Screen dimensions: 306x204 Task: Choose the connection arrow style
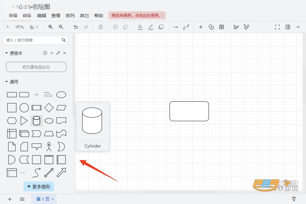pyautogui.click(x=176, y=27)
